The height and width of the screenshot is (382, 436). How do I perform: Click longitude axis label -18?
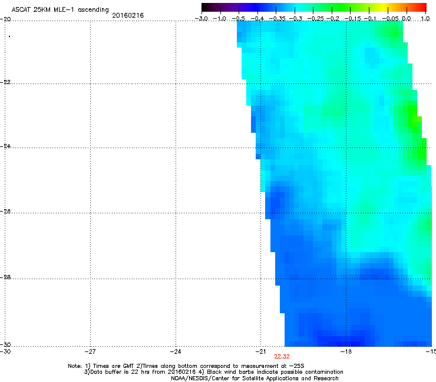[x=346, y=351]
